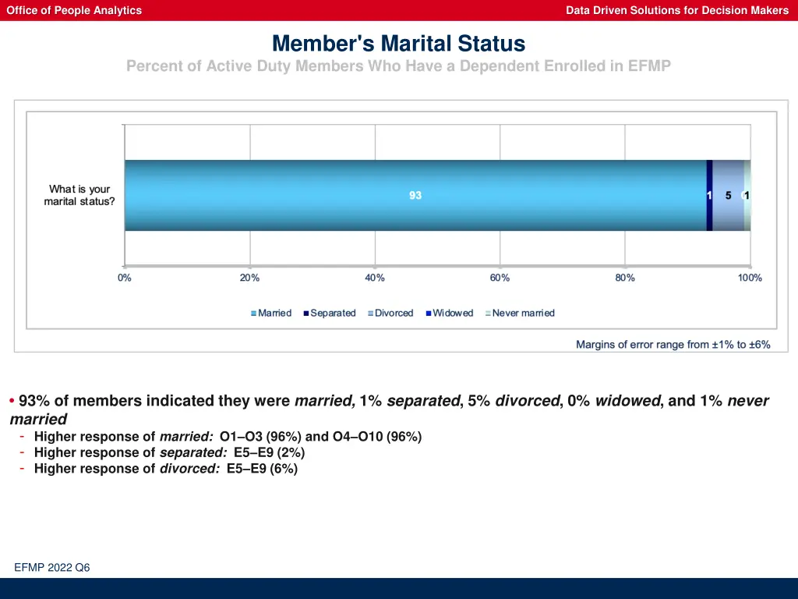Click the Married bar segment labeled 93
Viewport: 798px width, 599px height.
(416, 196)
